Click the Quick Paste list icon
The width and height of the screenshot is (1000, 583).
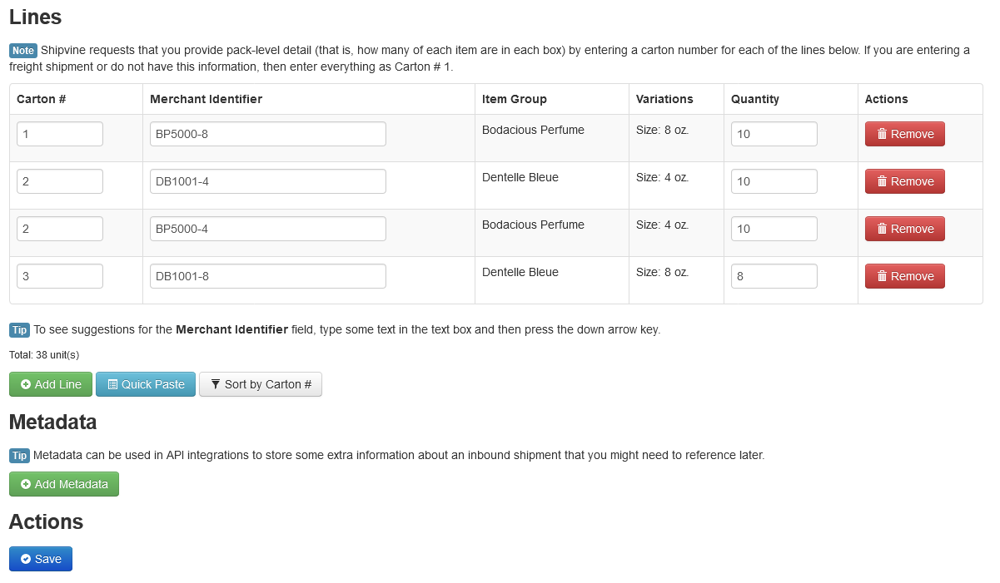(x=112, y=384)
